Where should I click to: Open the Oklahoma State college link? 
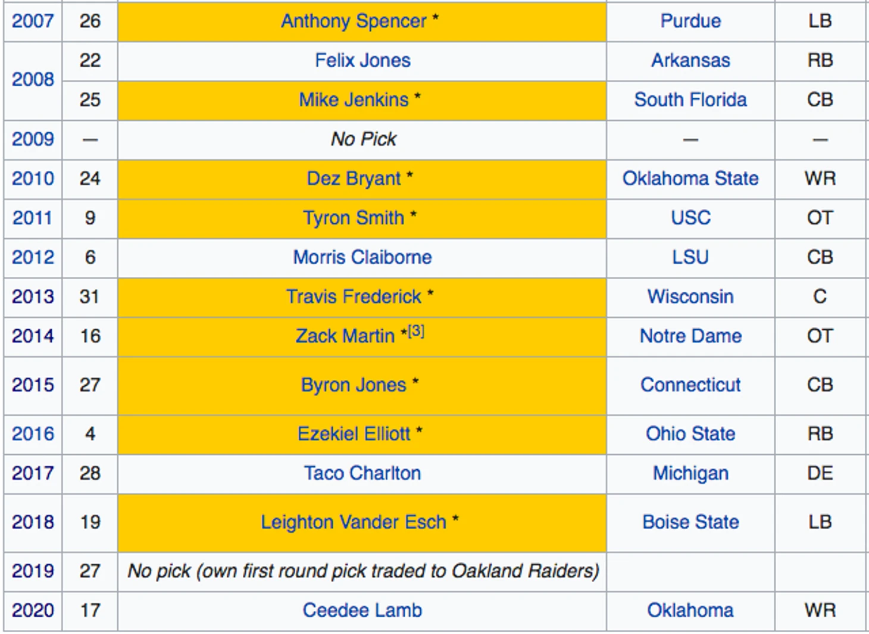click(x=690, y=179)
